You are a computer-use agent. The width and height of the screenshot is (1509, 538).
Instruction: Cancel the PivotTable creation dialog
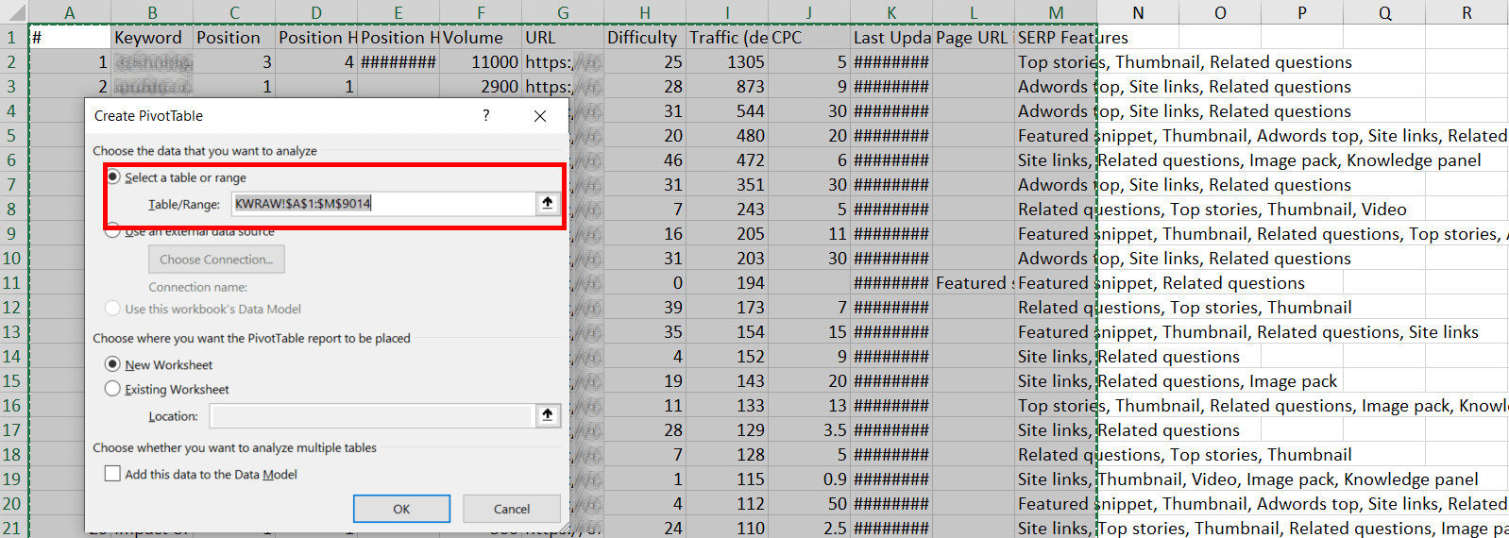click(512, 509)
